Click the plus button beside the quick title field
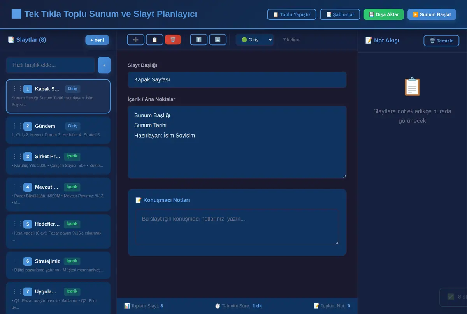Image resolution: width=467 pixels, height=314 pixels. pyautogui.click(x=104, y=65)
